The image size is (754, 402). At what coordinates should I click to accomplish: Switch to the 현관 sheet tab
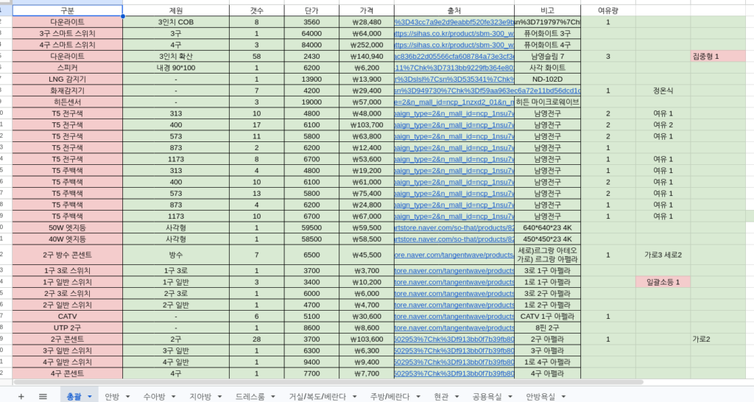click(x=442, y=397)
